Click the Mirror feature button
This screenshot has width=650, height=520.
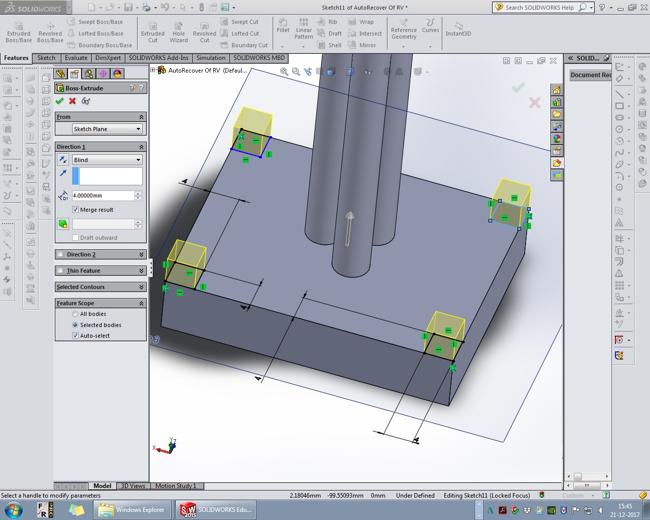pyautogui.click(x=362, y=45)
